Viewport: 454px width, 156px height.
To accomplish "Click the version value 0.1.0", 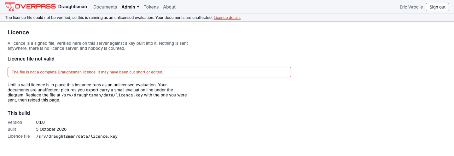I will pyautogui.click(x=41, y=122).
